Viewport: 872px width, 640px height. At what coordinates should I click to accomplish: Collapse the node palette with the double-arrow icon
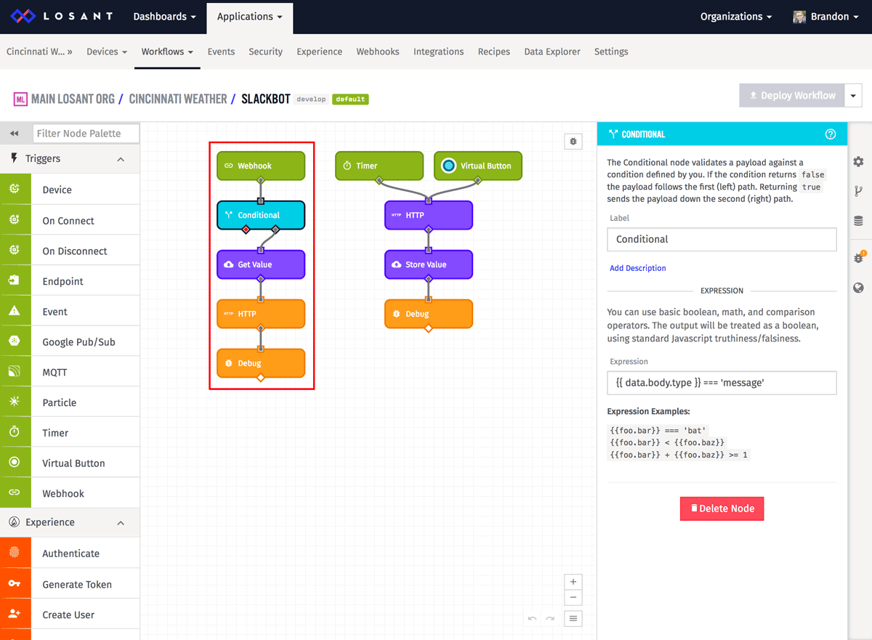click(14, 134)
